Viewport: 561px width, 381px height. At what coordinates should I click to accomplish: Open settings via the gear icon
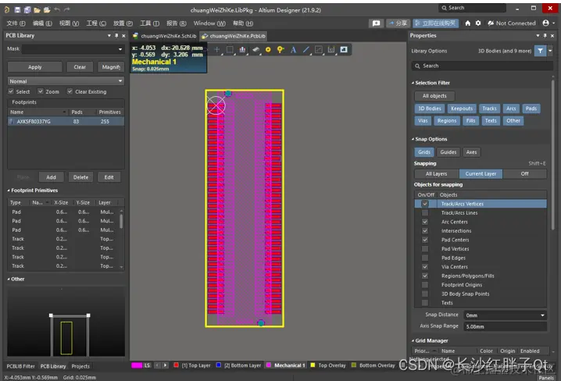click(478, 23)
